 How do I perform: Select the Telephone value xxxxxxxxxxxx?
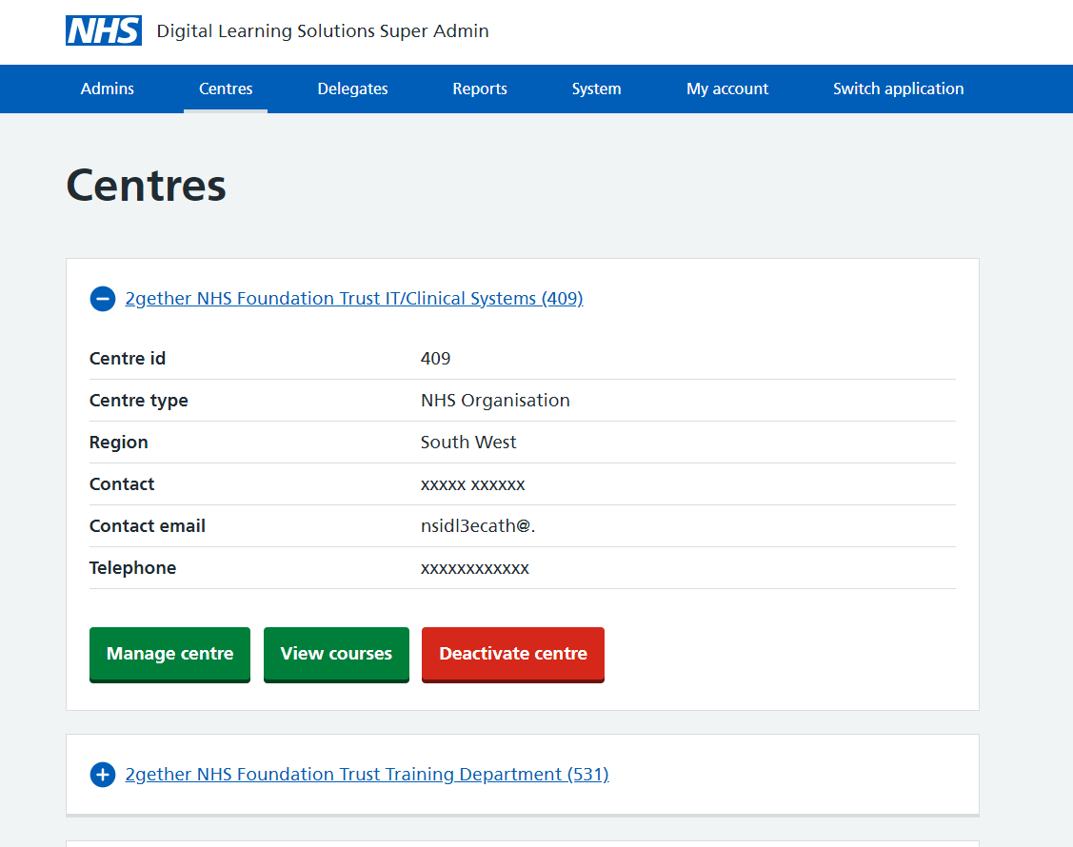click(475, 568)
